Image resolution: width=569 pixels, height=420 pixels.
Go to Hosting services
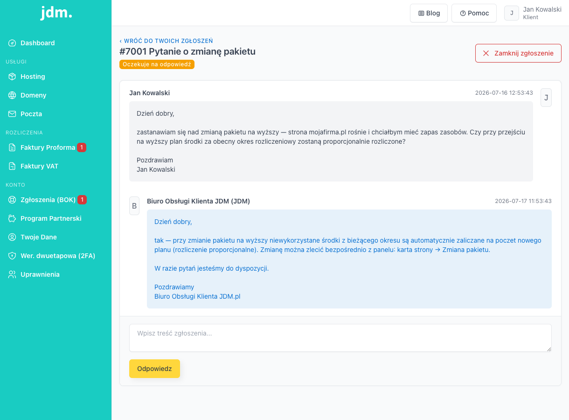[56, 77]
